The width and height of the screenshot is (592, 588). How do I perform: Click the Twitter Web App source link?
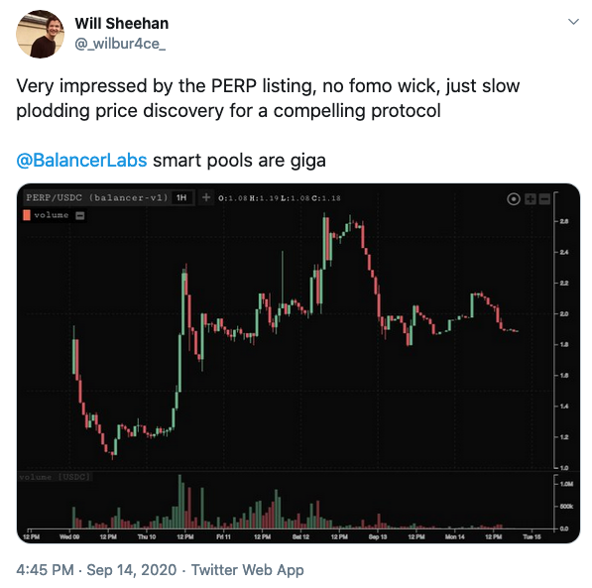click(247, 569)
